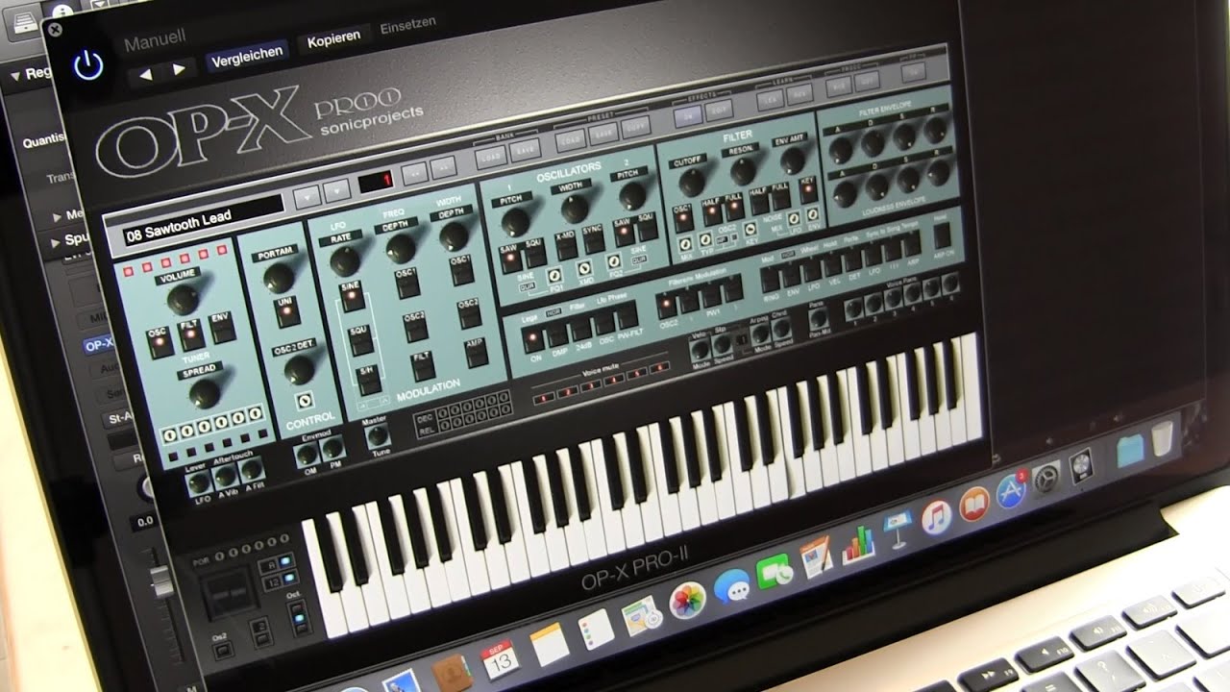Click the Master Tune knob

click(379, 435)
